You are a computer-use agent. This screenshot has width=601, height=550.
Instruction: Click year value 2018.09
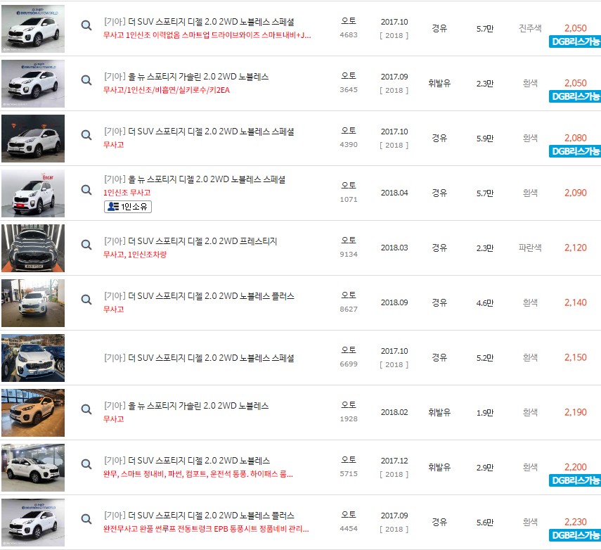[x=394, y=302]
